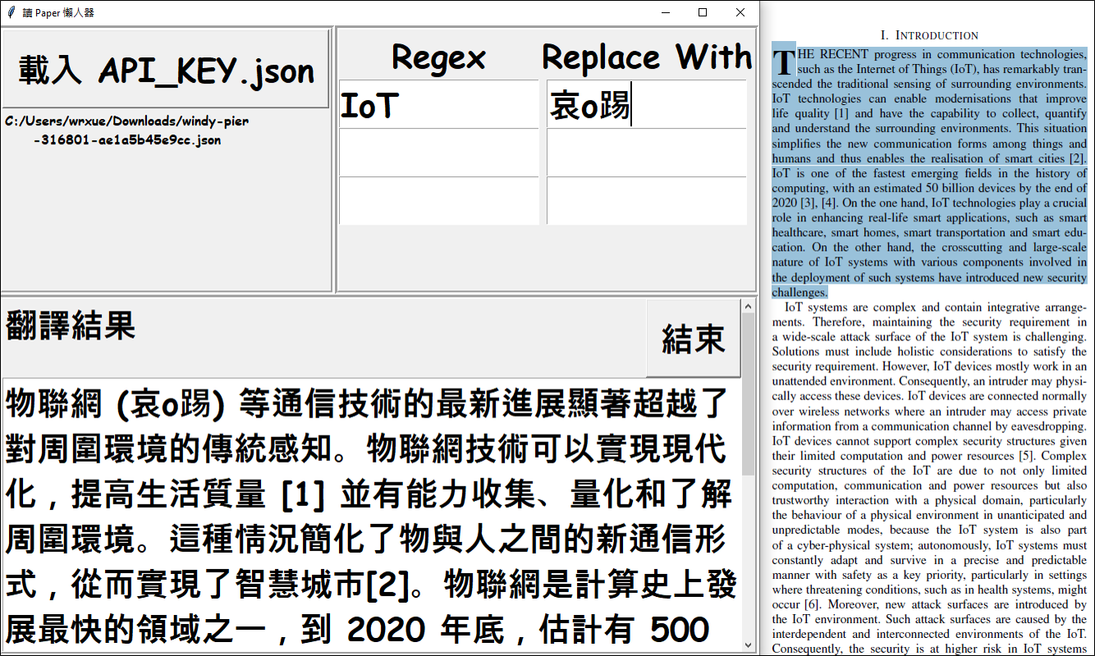This screenshot has width=1095, height=656.
Task: Click the Python feather icon in title bar
Action: 11,12
